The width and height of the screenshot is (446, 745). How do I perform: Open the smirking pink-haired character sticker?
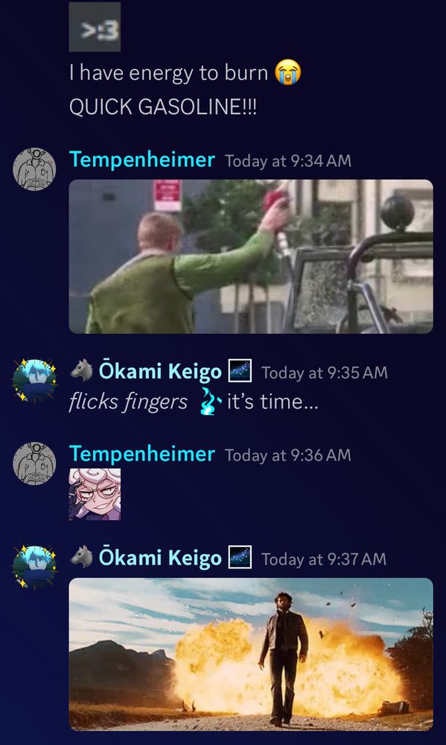[x=95, y=495]
